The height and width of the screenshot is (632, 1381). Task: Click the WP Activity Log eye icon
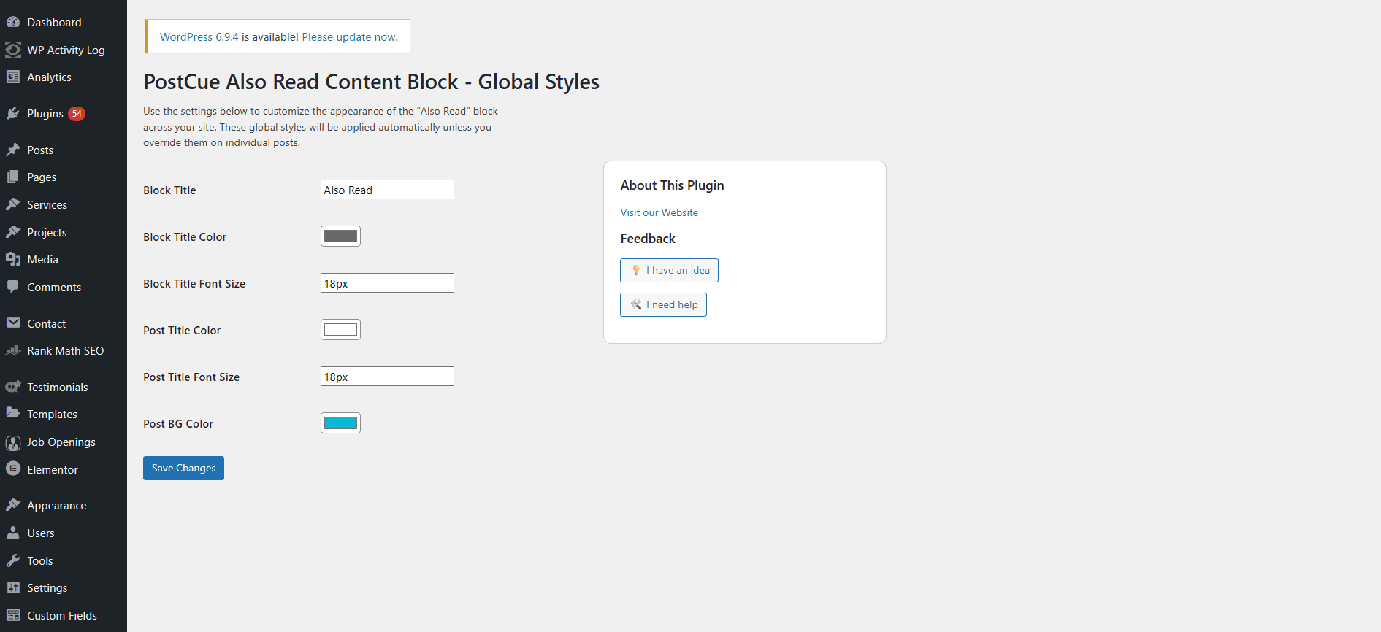13,50
